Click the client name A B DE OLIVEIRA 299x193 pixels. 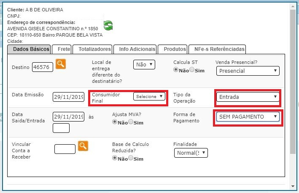tap(44, 10)
